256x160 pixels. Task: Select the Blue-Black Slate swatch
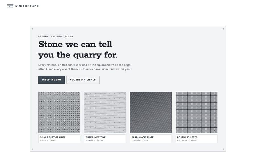[x=151, y=112]
